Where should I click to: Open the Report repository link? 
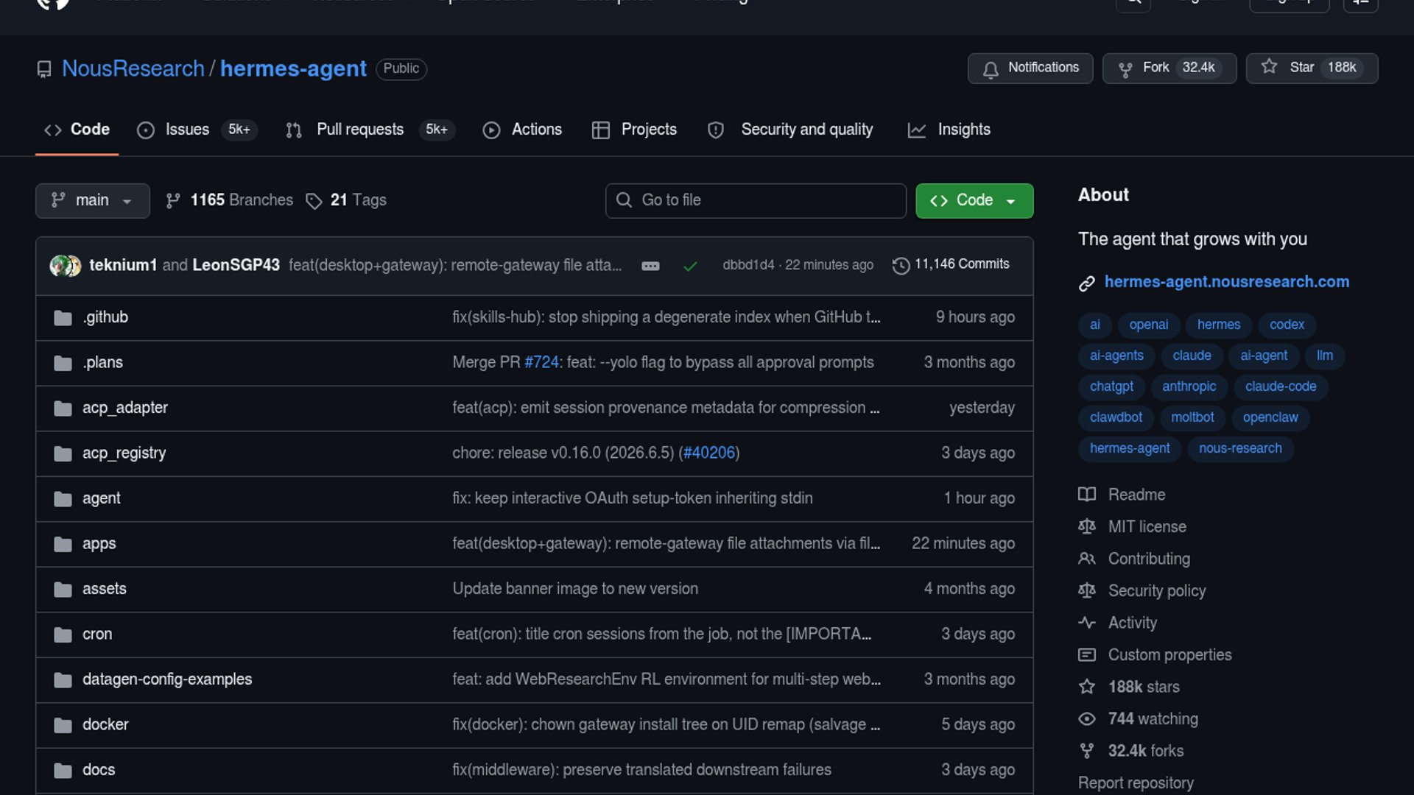click(1136, 783)
